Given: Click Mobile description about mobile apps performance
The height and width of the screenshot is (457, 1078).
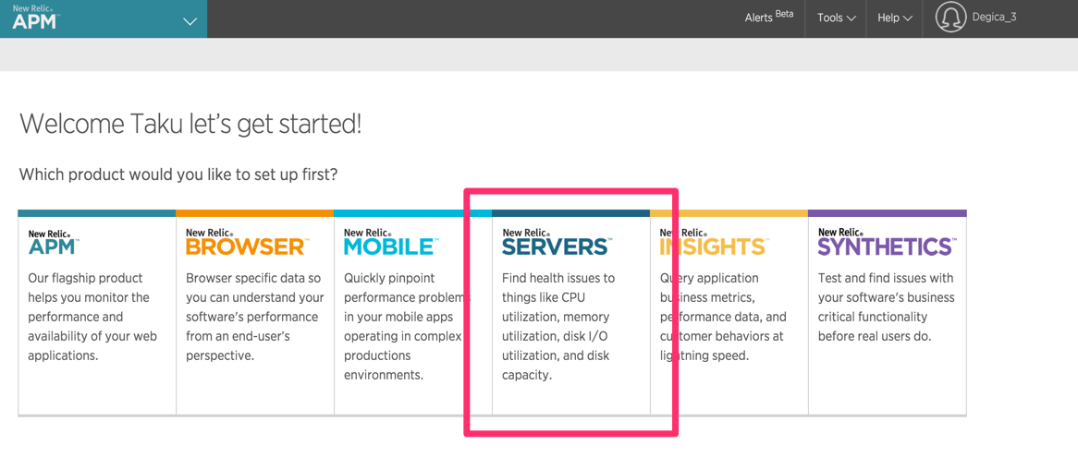Looking at the screenshot, I should 406,327.
